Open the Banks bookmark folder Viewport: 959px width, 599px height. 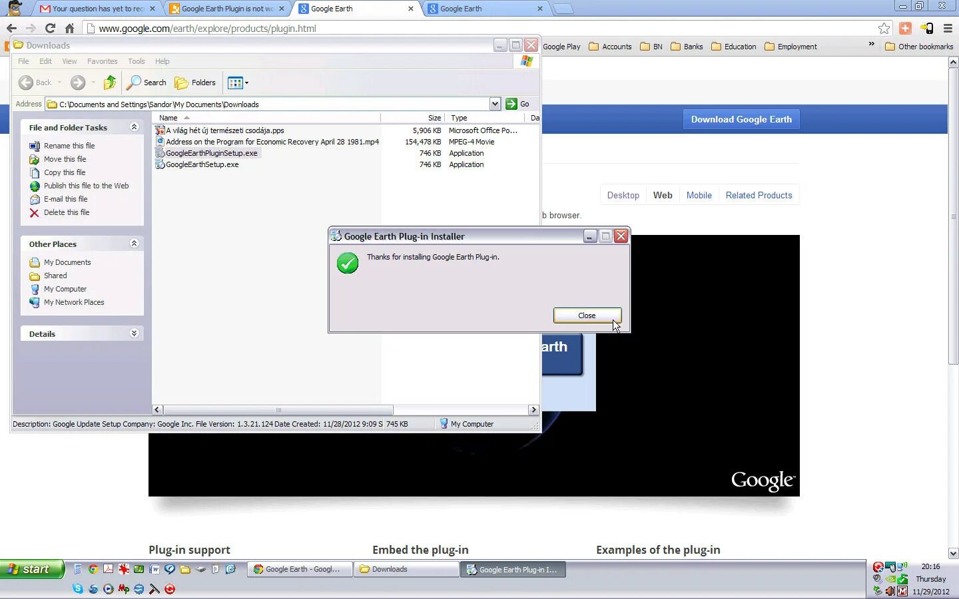coord(687,47)
